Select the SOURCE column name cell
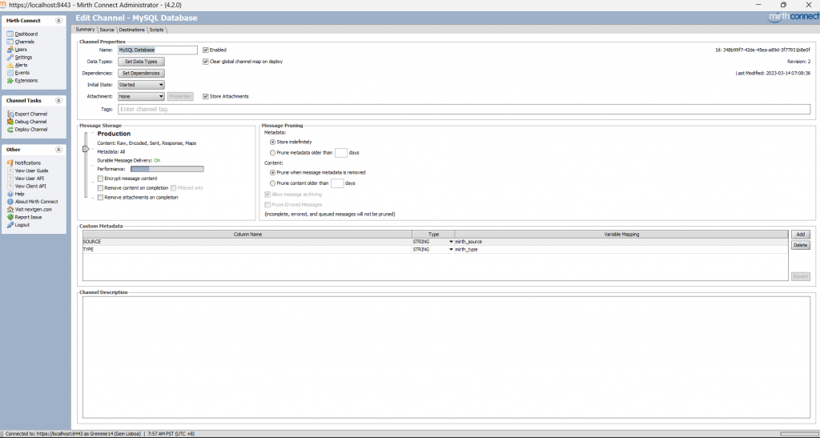This screenshot has width=820, height=438. tap(247, 242)
